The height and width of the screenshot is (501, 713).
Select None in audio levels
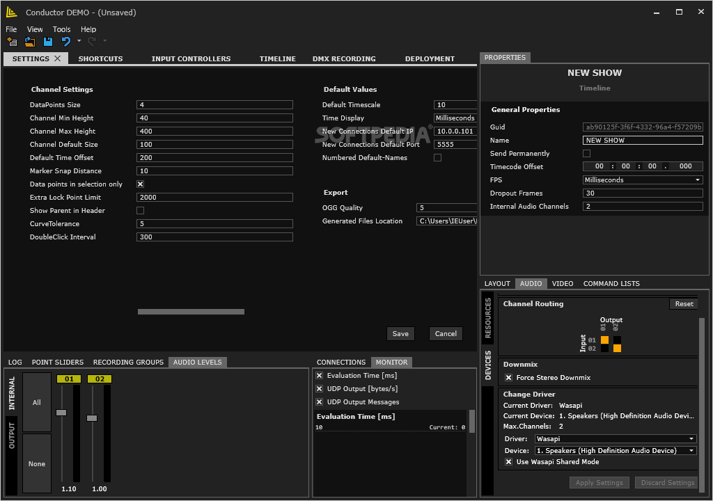tap(37, 463)
